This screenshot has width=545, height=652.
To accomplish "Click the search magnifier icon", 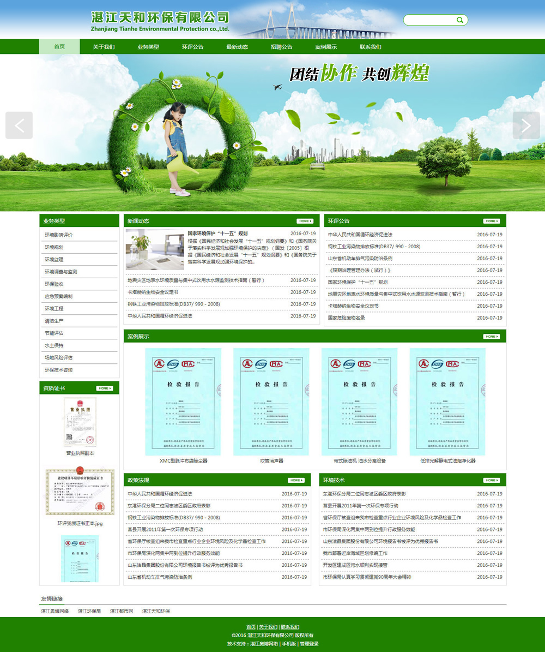I will (x=460, y=20).
